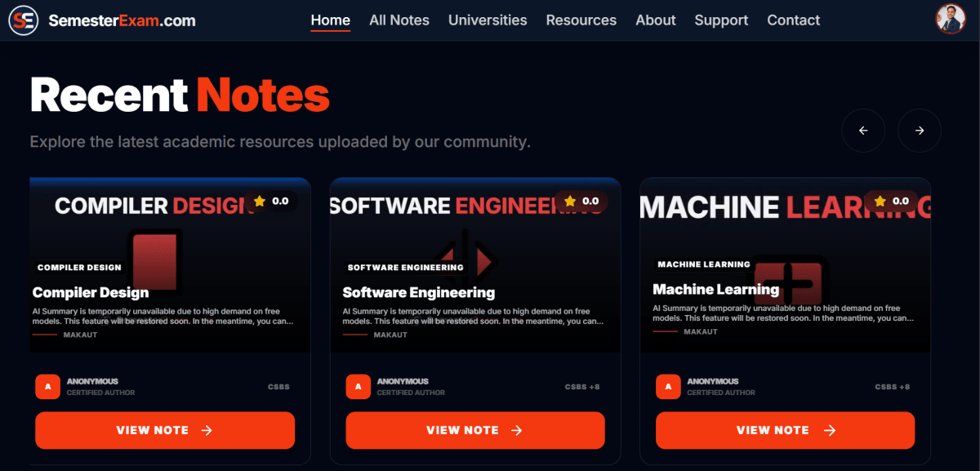Click the CSBS tag on Compiler Design card
The height and width of the screenshot is (471, 980).
278,387
